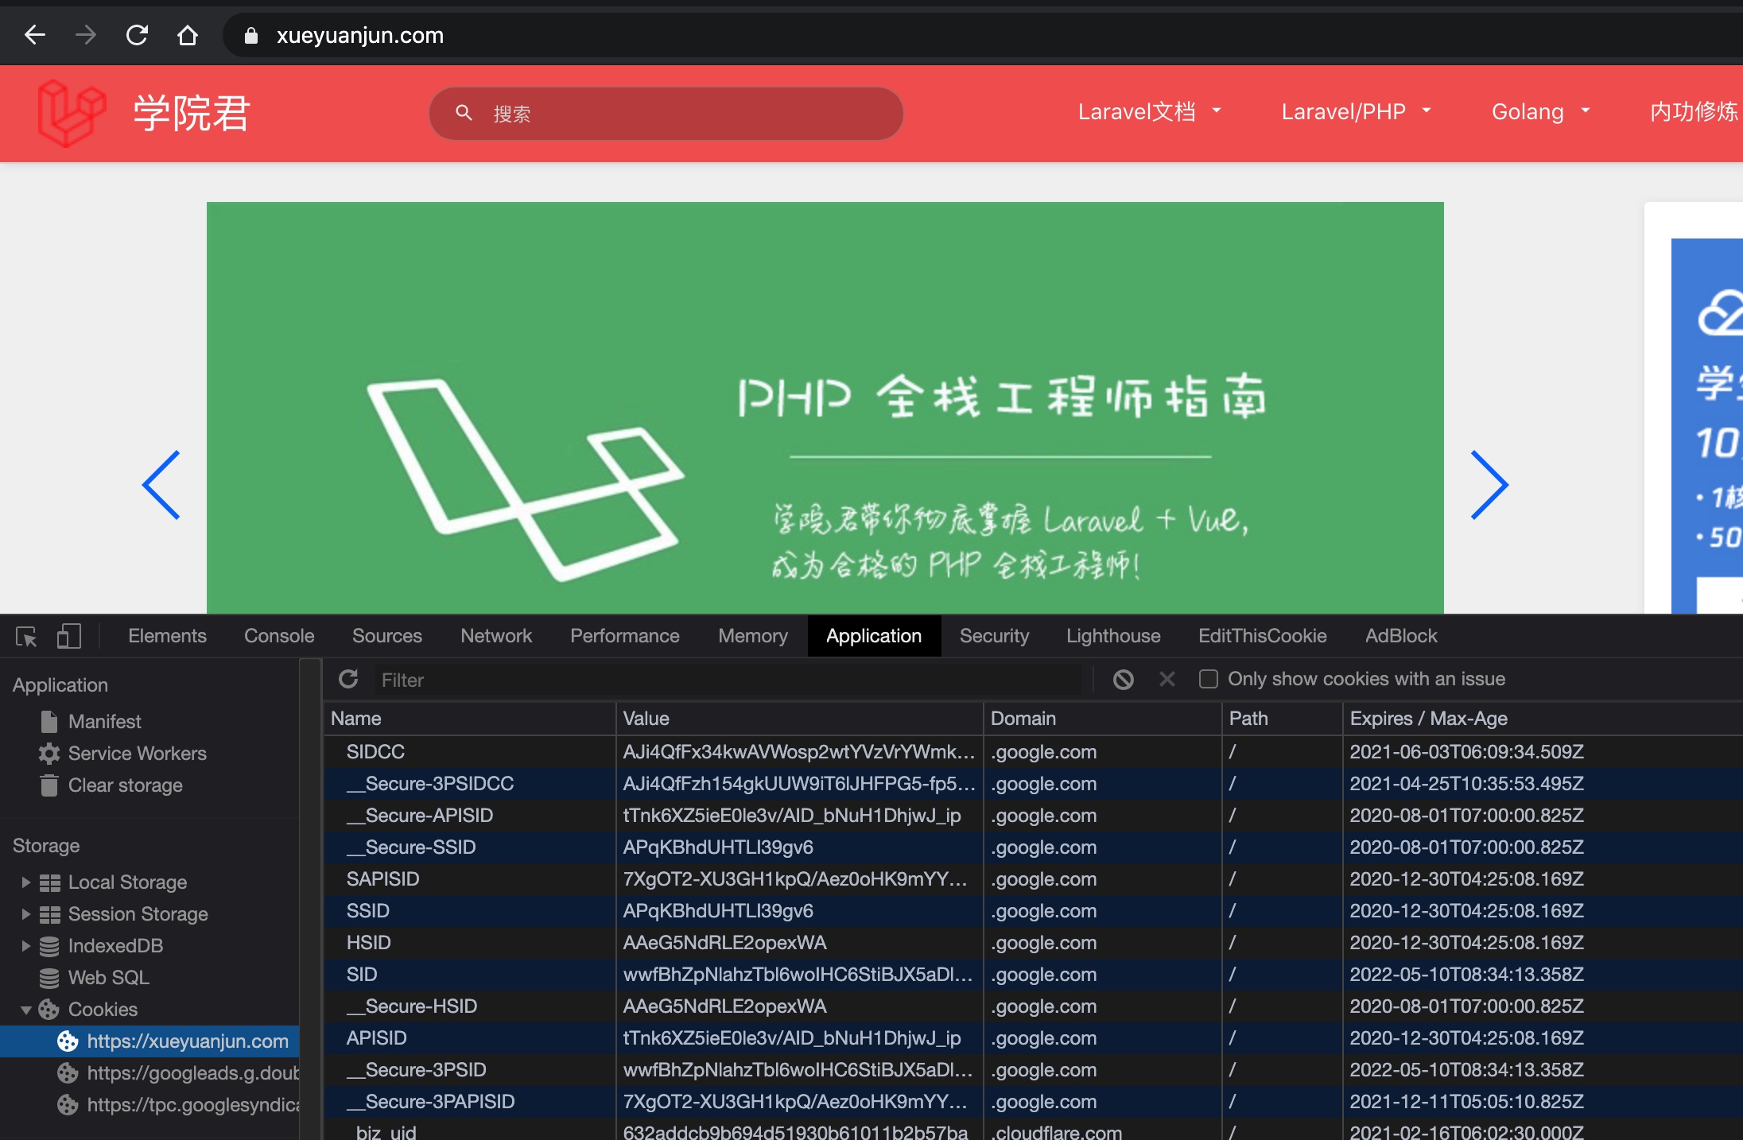
Task: Switch to the Memory tab
Action: coord(753,636)
